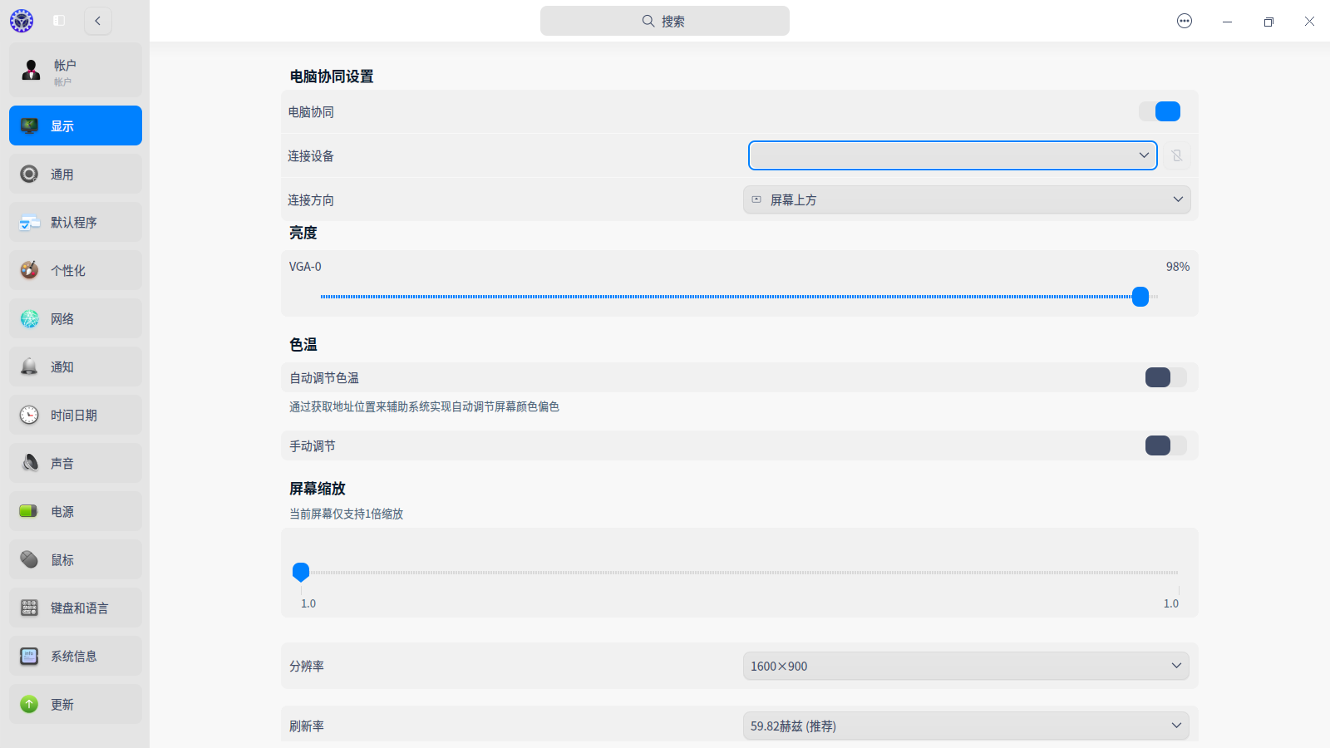Screen dimensions: 1330x748
Task: Click the 98% brightness value
Action: [x=1178, y=267]
